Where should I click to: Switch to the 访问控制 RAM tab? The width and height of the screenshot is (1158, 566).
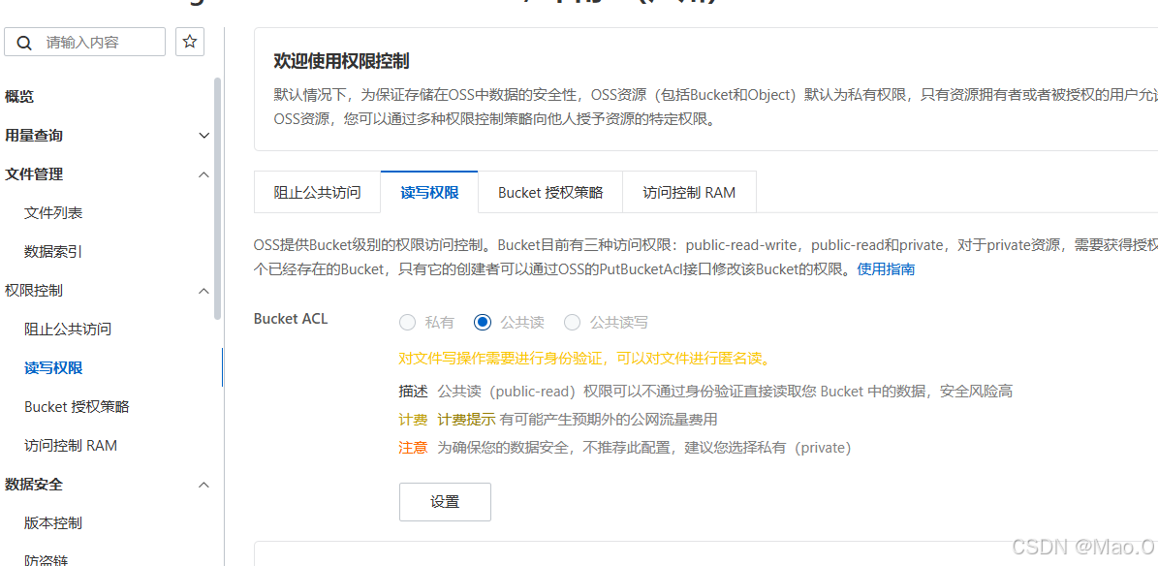689,192
